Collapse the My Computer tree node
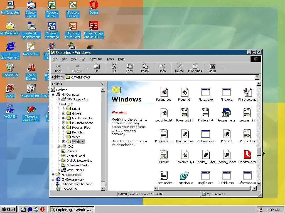Screen dimensions: 285x213 53,95
